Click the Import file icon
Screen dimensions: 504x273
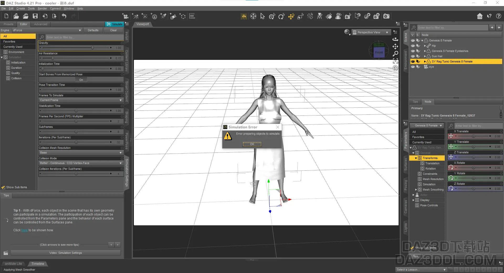click(x=45, y=16)
